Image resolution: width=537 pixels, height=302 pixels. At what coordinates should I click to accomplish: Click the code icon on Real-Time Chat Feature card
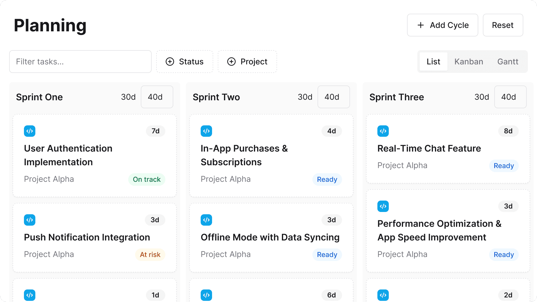coord(383,131)
